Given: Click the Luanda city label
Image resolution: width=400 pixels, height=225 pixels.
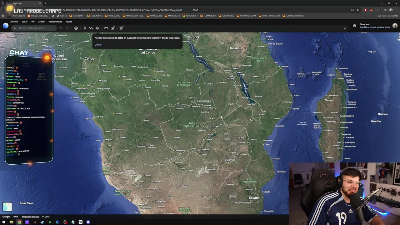Looking at the screenshot, I should point(99,117).
